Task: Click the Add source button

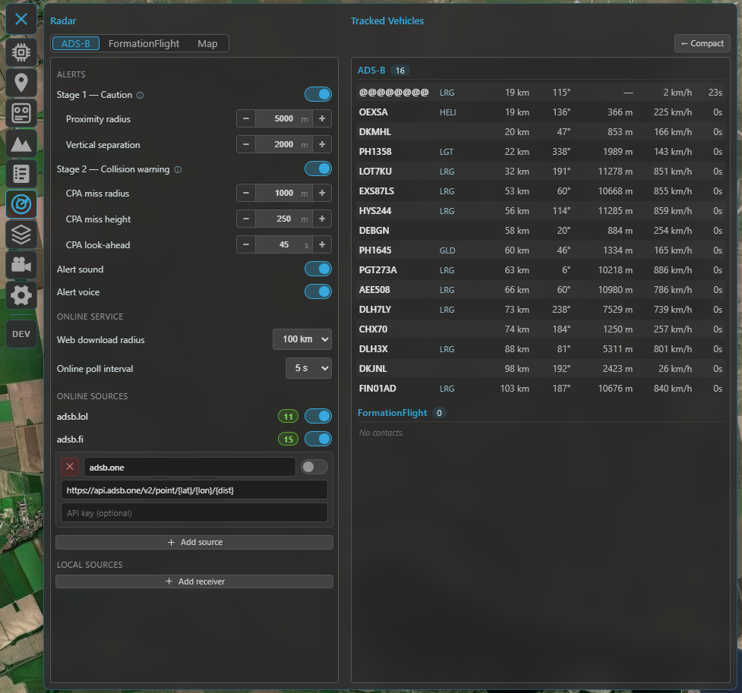Action: point(194,542)
